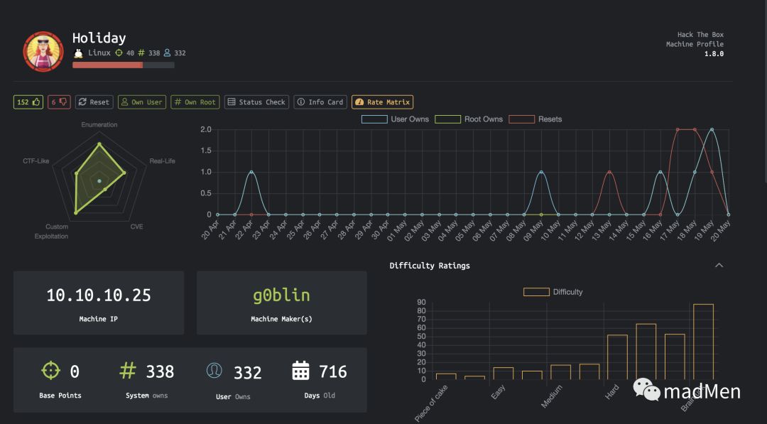Click the Linux penguin icon under Holiday
The height and width of the screenshot is (424, 767).
[x=78, y=53]
